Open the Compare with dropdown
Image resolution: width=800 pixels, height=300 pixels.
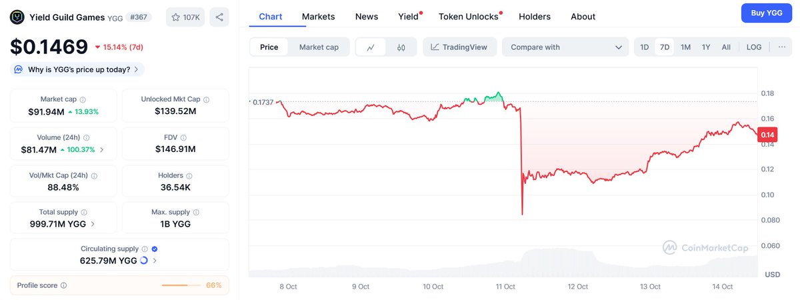click(x=565, y=47)
